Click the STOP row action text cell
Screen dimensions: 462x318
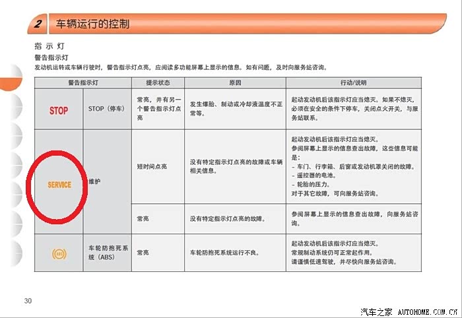pyautogui.click(x=354, y=109)
